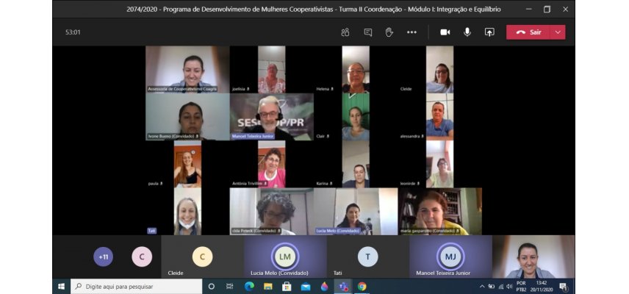629x294 pixels.
Task: Select paula's video tile
Action: click(x=187, y=164)
